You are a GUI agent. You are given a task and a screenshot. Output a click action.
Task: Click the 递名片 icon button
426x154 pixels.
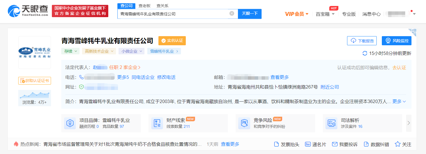[x=315, y=144]
